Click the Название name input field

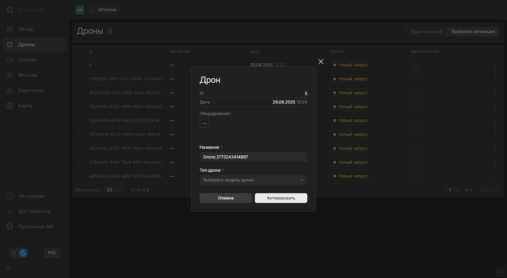click(253, 157)
